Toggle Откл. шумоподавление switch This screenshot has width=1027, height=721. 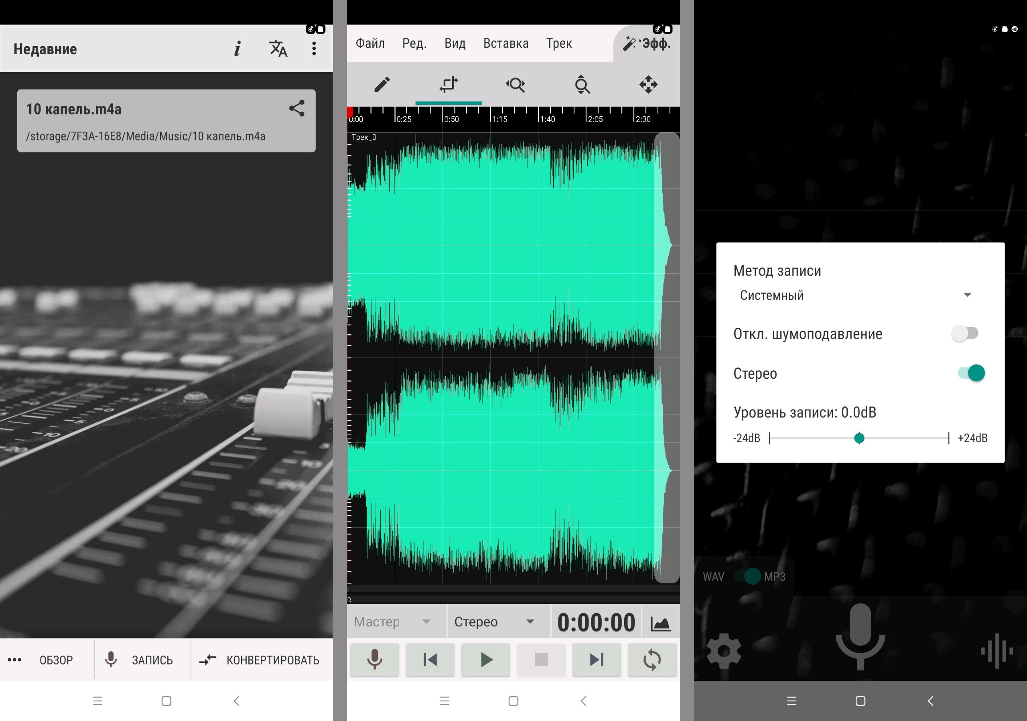click(x=965, y=334)
